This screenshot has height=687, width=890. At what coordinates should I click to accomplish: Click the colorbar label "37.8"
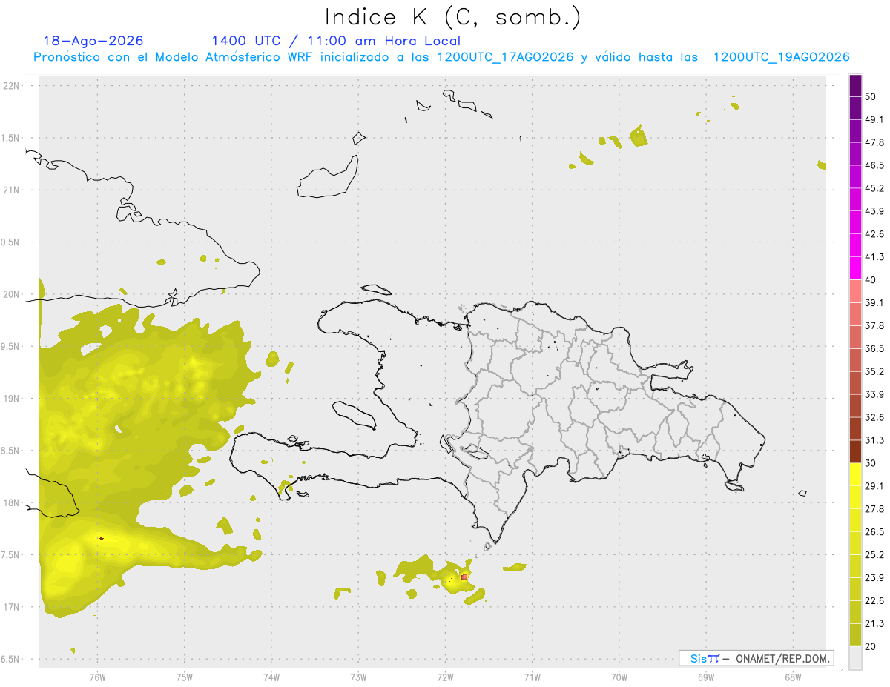coord(874,326)
